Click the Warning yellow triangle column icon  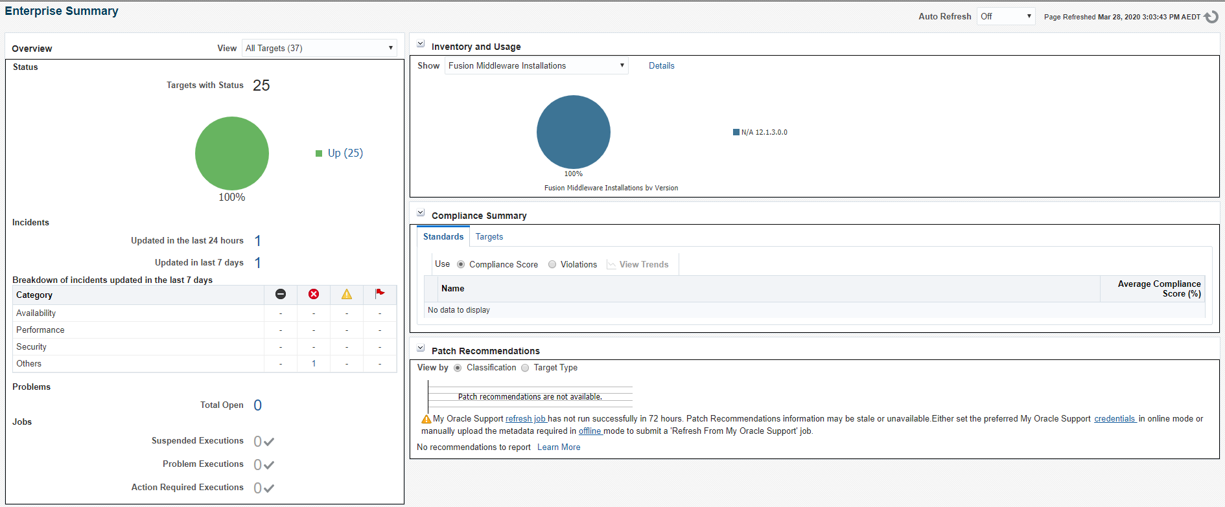(x=347, y=294)
